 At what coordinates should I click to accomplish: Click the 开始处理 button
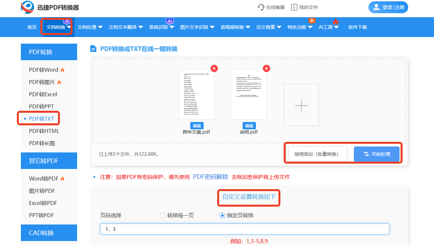click(377, 154)
